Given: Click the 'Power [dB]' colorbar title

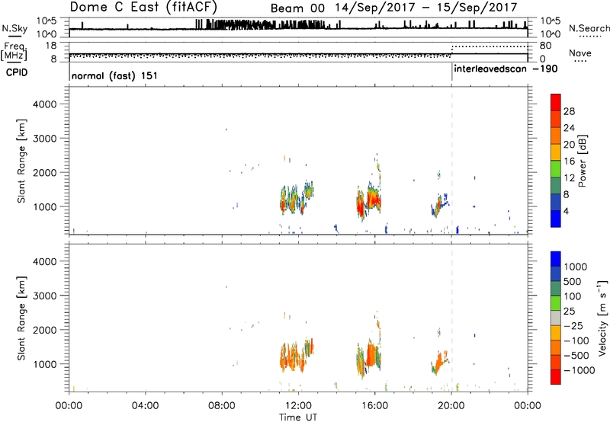Looking at the screenshot, I should pos(583,161).
